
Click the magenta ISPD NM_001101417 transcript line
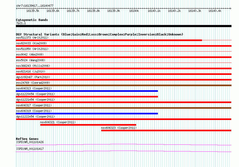click(x=124, y=151)
